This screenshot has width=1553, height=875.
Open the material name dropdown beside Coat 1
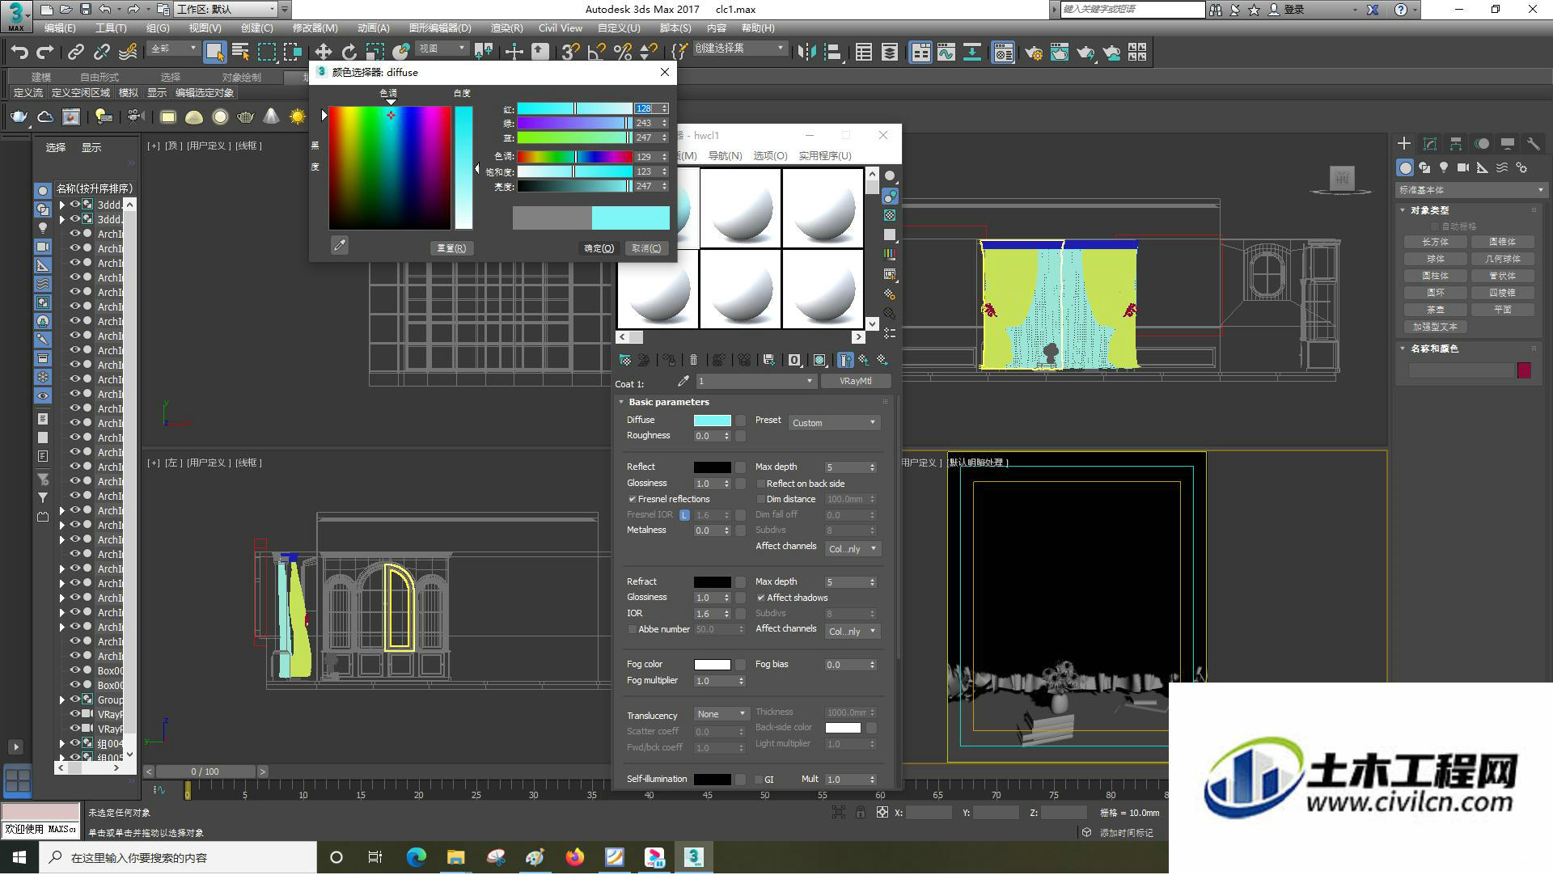tap(755, 381)
